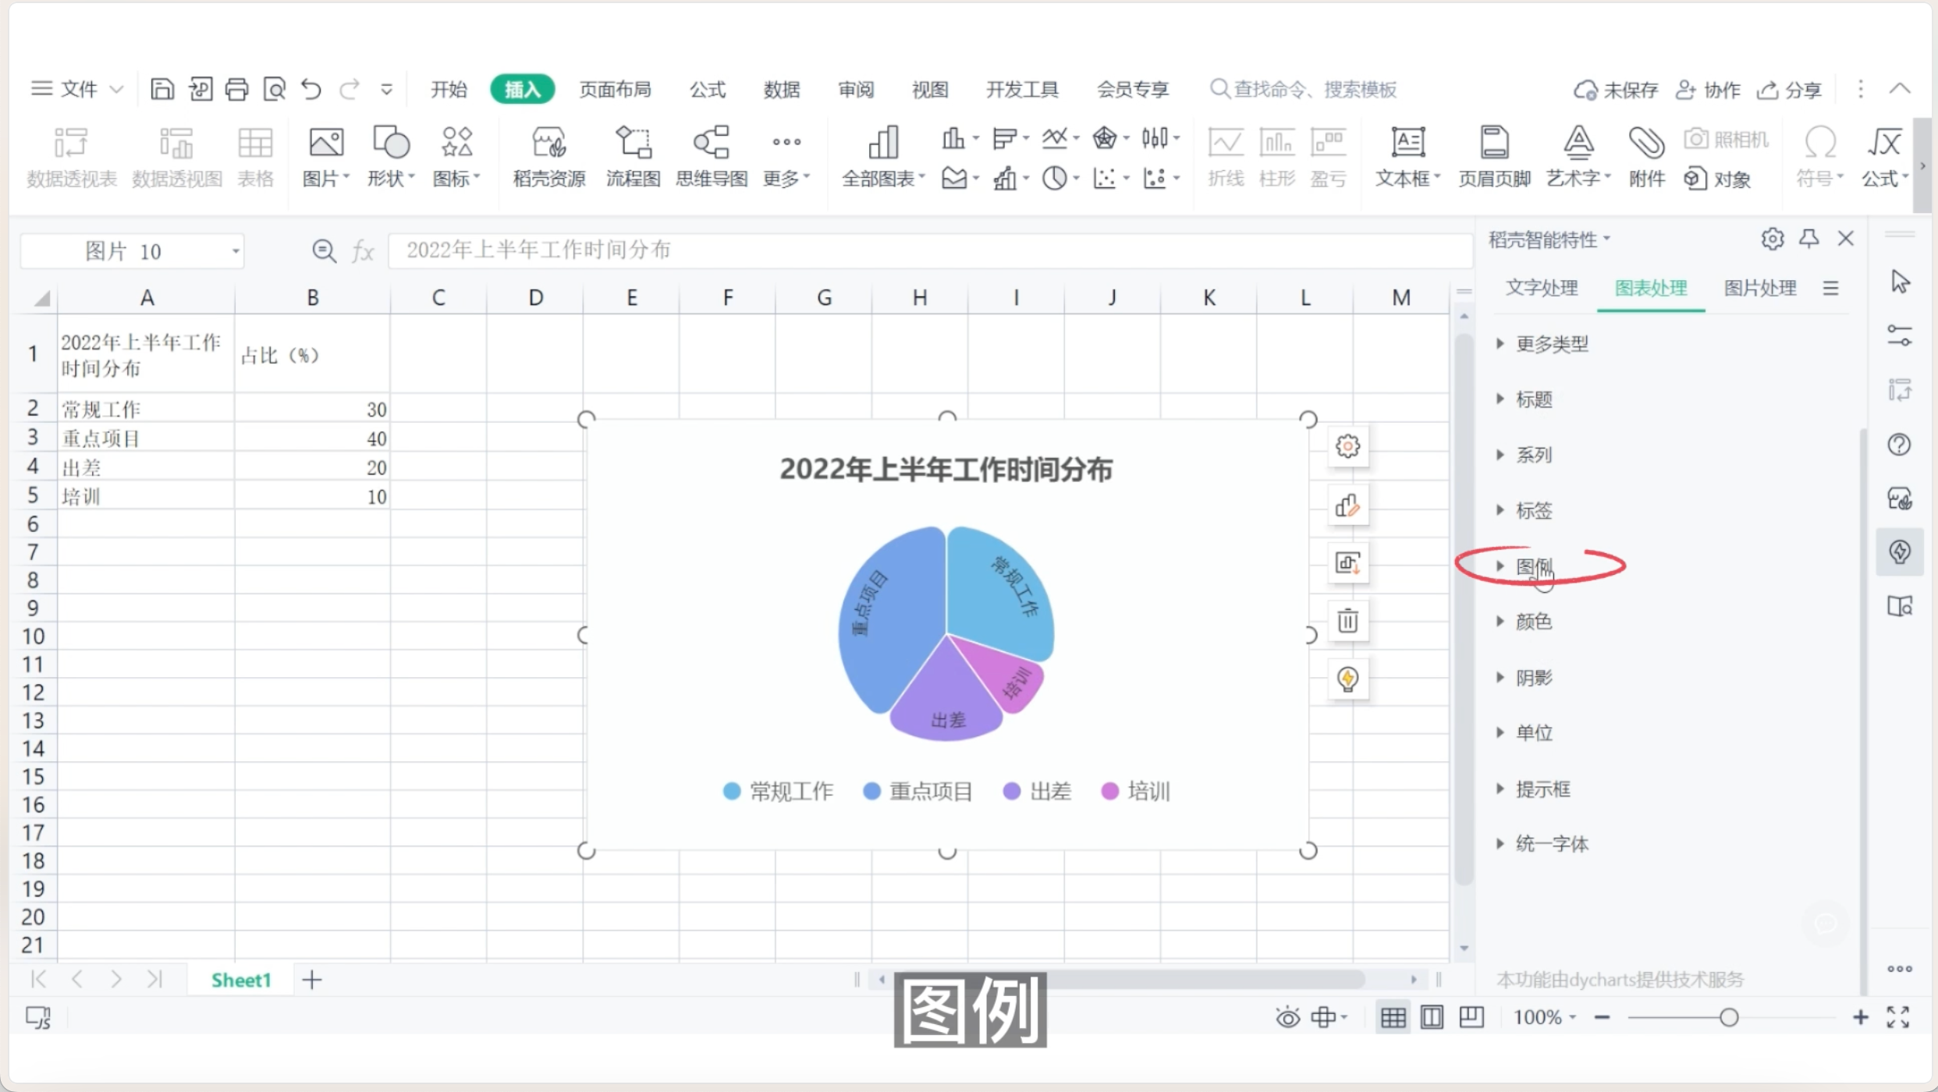Expand the 更多类型 section

click(x=1543, y=344)
